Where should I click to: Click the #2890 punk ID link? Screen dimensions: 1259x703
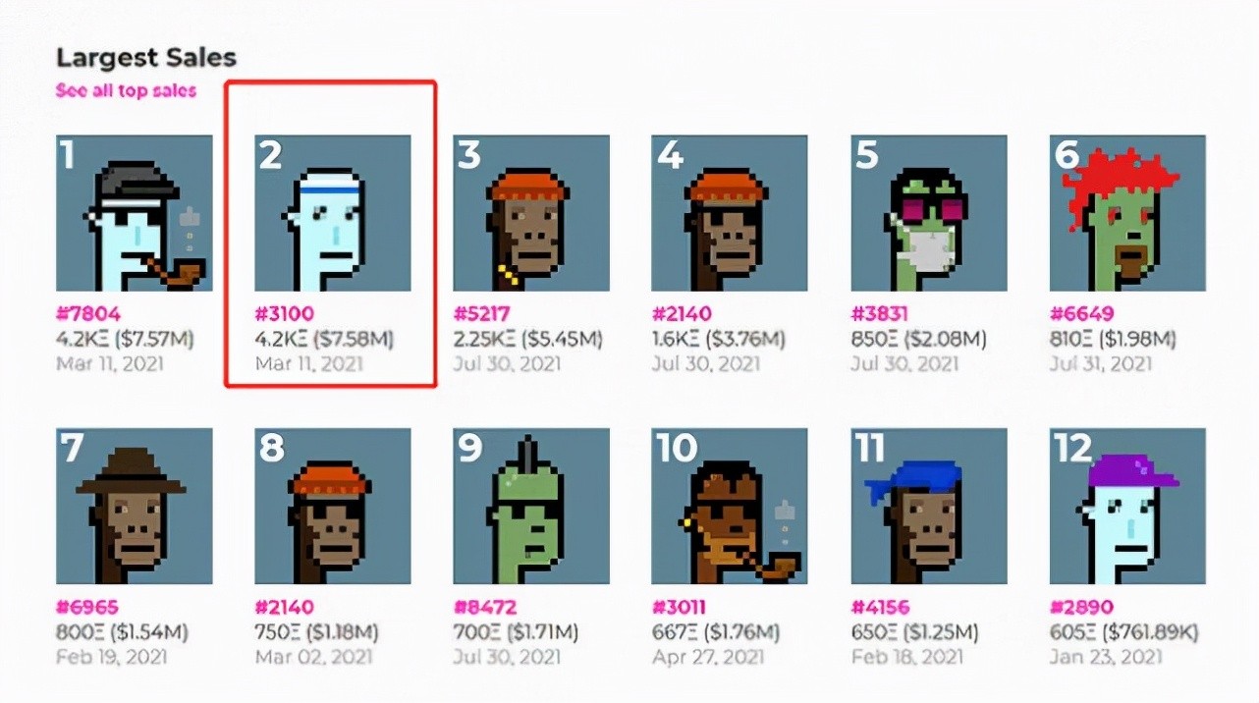[1081, 608]
